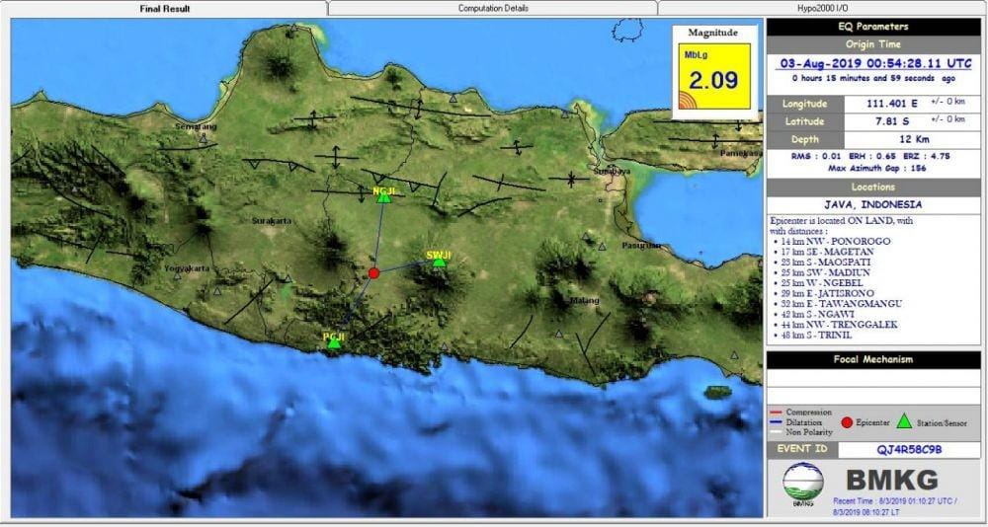Switch to the Computation Details tab

[493, 8]
